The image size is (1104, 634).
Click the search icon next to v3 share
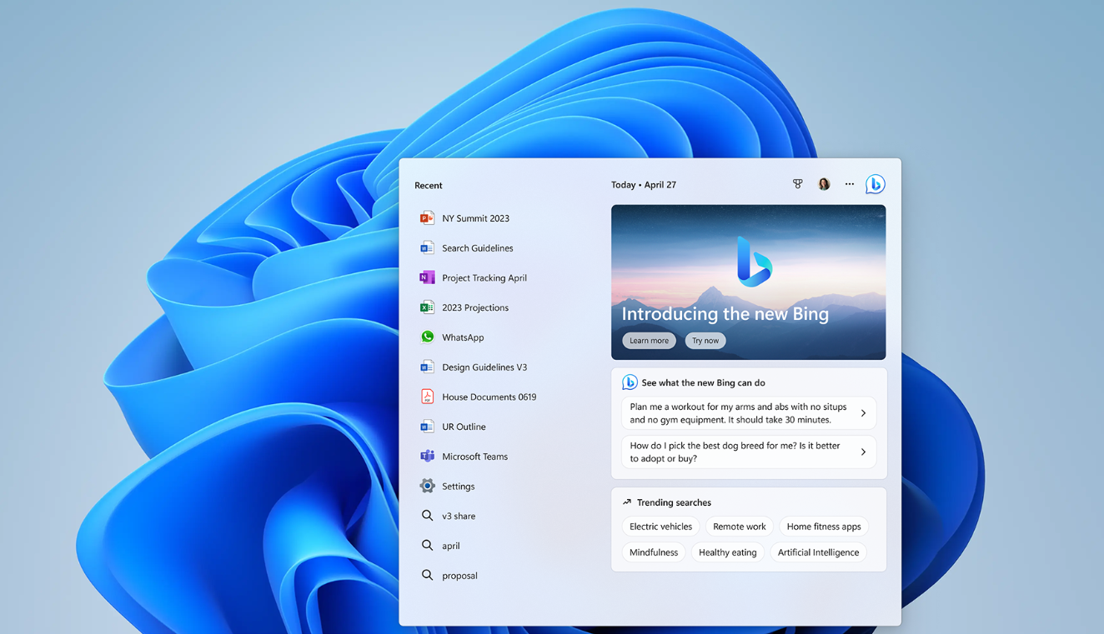(x=427, y=516)
